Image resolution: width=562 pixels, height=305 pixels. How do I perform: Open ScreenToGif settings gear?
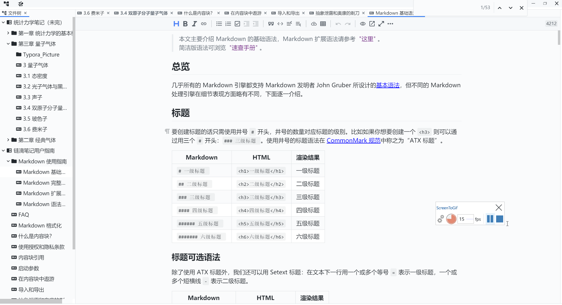pyautogui.click(x=441, y=219)
